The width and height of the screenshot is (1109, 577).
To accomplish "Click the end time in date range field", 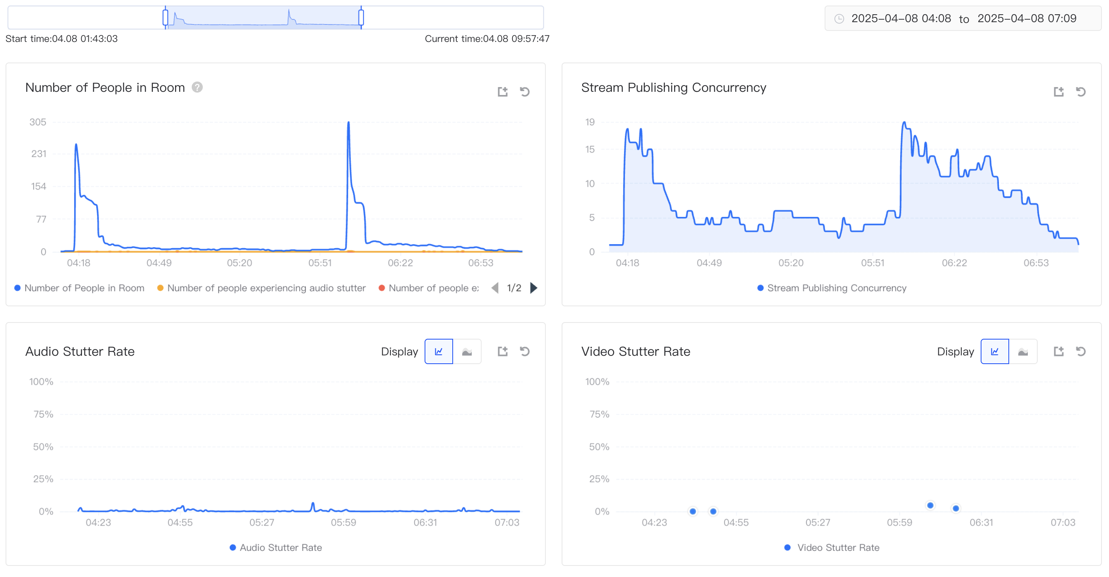I will tap(1026, 19).
